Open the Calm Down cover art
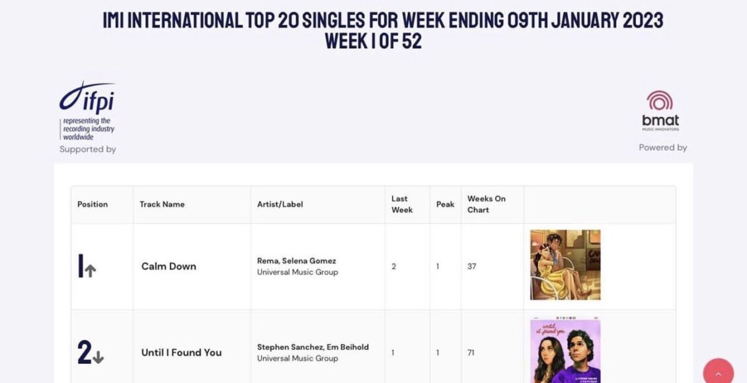Image resolution: width=747 pixels, height=383 pixels. click(565, 265)
